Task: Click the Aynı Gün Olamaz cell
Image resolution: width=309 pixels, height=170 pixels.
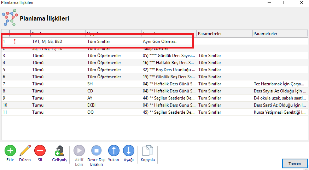Action: pos(159,41)
